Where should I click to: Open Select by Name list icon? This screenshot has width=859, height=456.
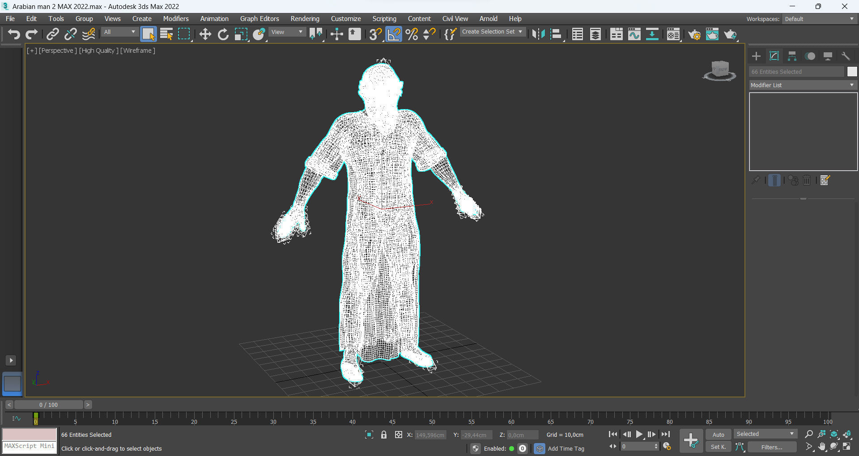(166, 34)
